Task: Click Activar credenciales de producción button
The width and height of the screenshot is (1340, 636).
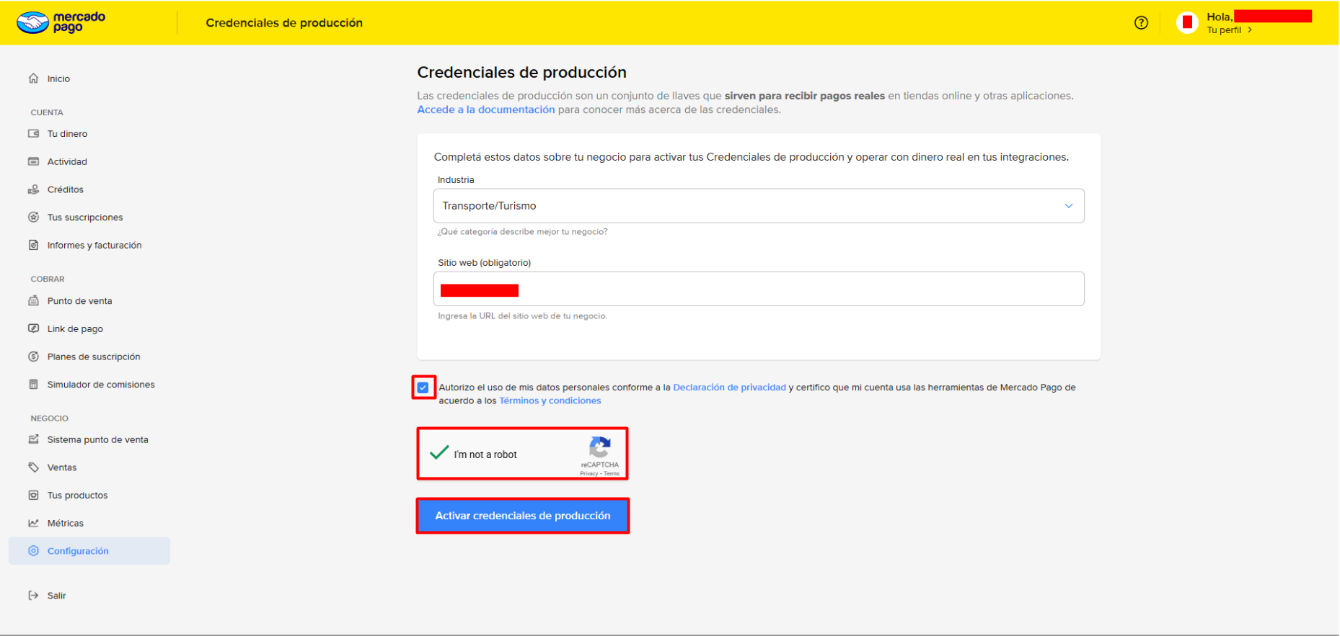Action: 523,516
